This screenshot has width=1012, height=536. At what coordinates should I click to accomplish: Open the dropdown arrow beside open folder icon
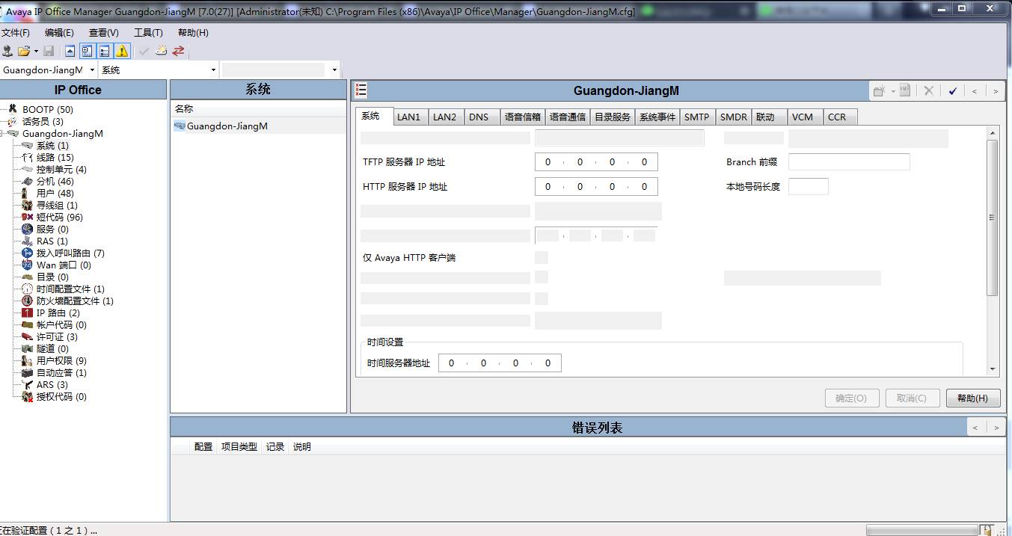tap(35, 51)
